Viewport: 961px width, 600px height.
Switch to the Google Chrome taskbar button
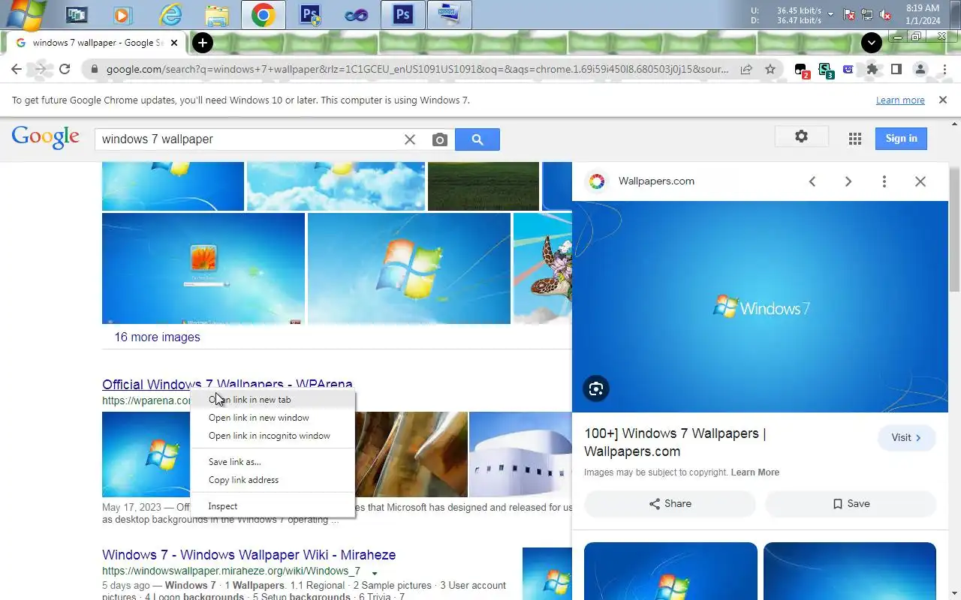pos(264,14)
